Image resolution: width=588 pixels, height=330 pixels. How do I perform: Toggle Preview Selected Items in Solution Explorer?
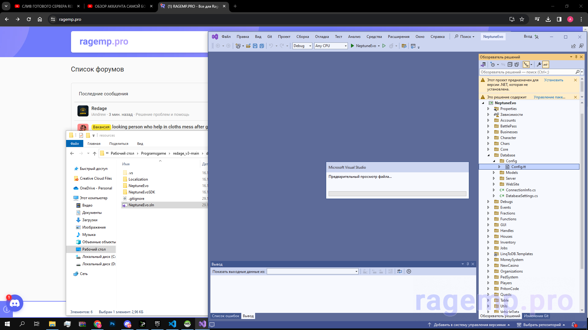point(546,64)
